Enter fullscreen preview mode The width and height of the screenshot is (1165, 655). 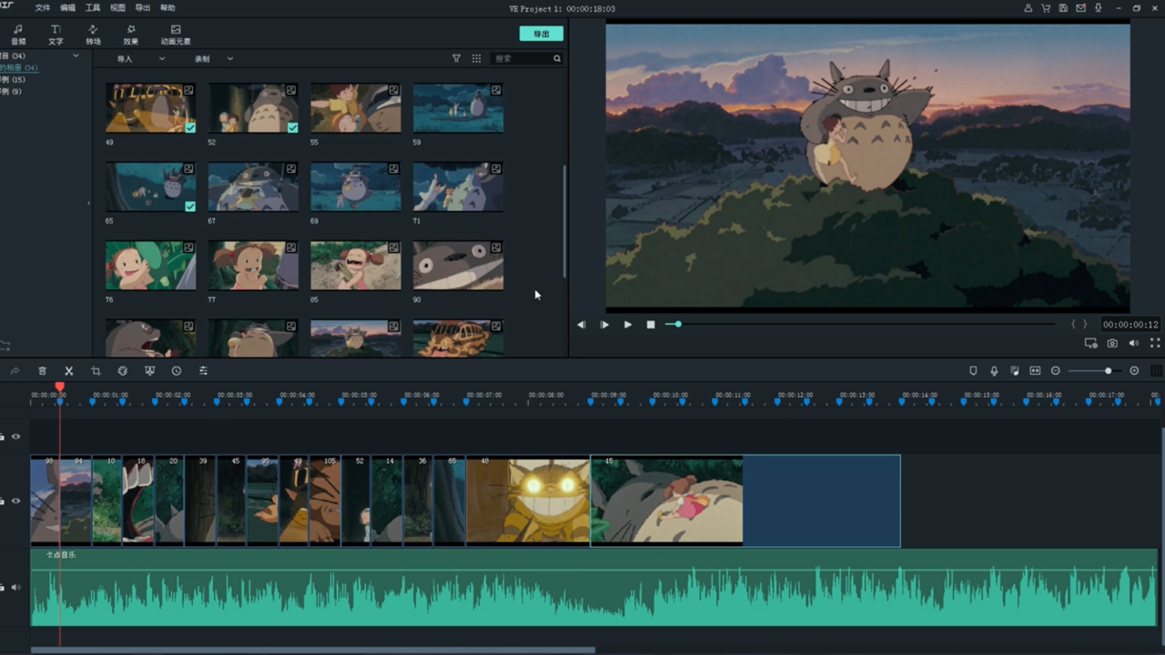point(1156,343)
